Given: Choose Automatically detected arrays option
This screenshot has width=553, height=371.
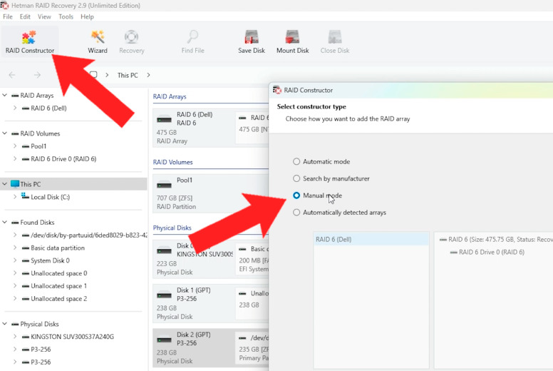Looking at the screenshot, I should [x=296, y=212].
